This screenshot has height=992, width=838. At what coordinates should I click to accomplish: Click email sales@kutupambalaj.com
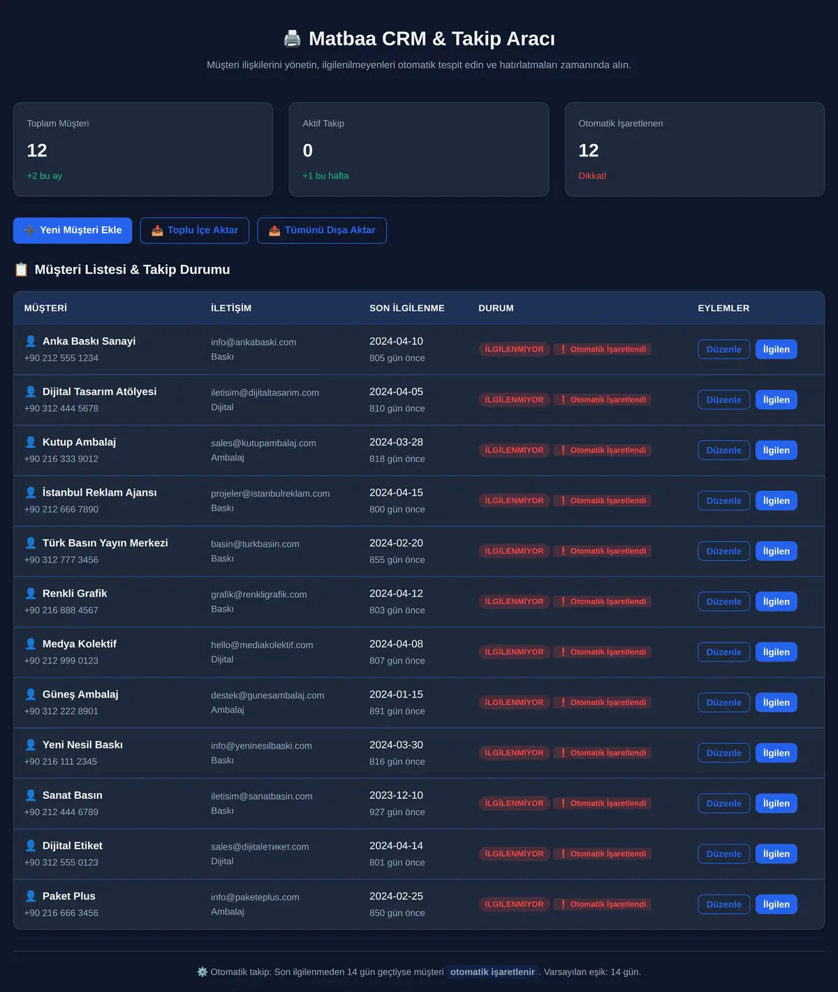[x=263, y=443]
